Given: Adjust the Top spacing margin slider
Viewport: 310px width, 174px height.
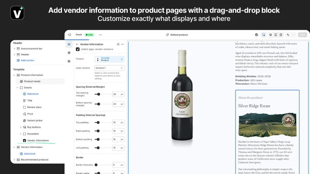Looking at the screenshot, I should [99, 94].
